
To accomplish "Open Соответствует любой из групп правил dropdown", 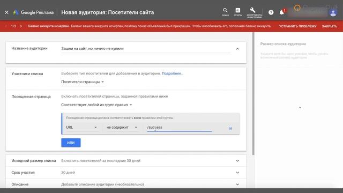I will (x=96, y=105).
